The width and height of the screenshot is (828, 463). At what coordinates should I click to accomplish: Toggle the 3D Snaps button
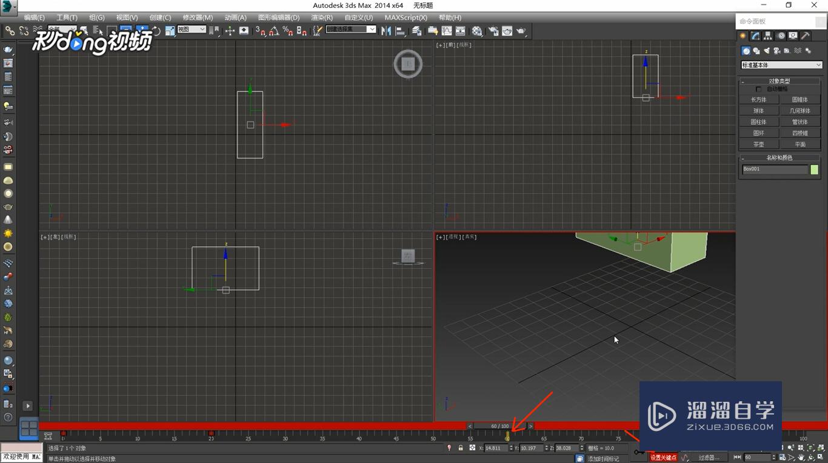261,30
